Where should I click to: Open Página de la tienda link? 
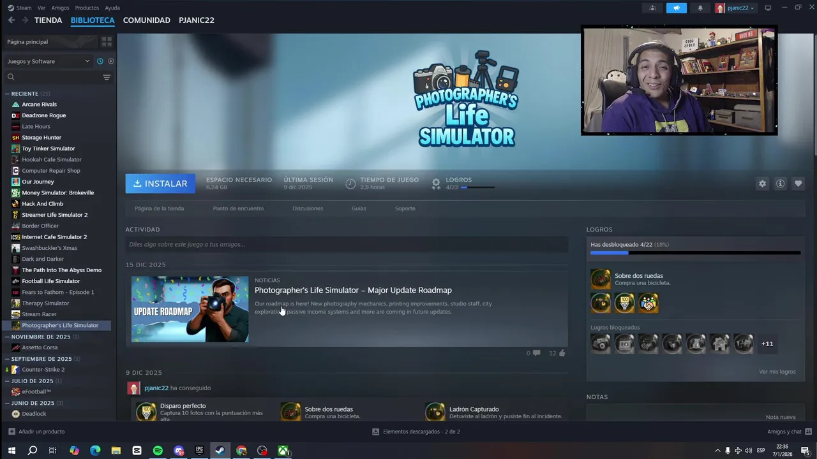(159, 208)
